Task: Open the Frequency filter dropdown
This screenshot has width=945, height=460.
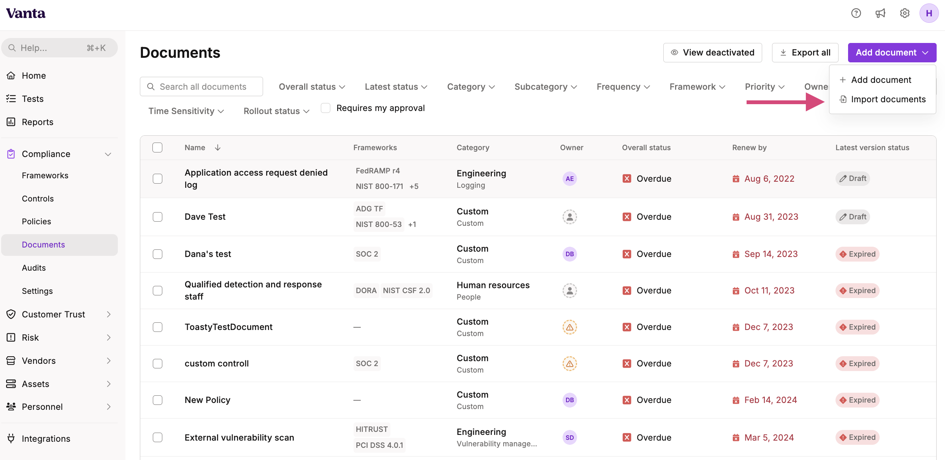Action: (x=623, y=87)
